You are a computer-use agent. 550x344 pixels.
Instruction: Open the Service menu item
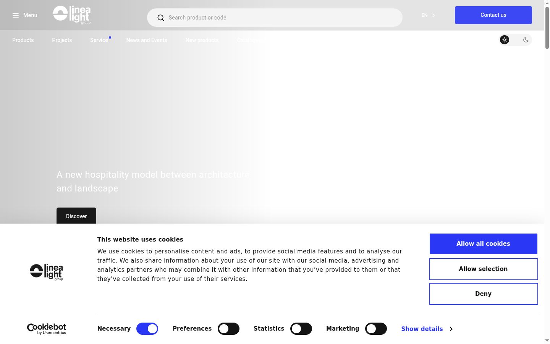point(99,40)
